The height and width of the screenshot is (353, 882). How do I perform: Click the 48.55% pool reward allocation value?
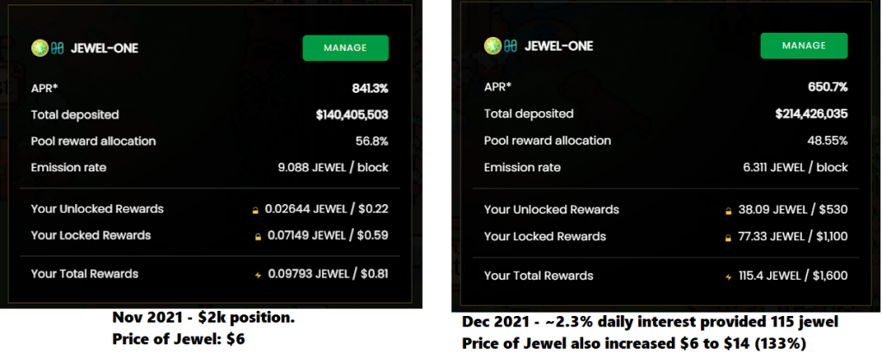826,141
